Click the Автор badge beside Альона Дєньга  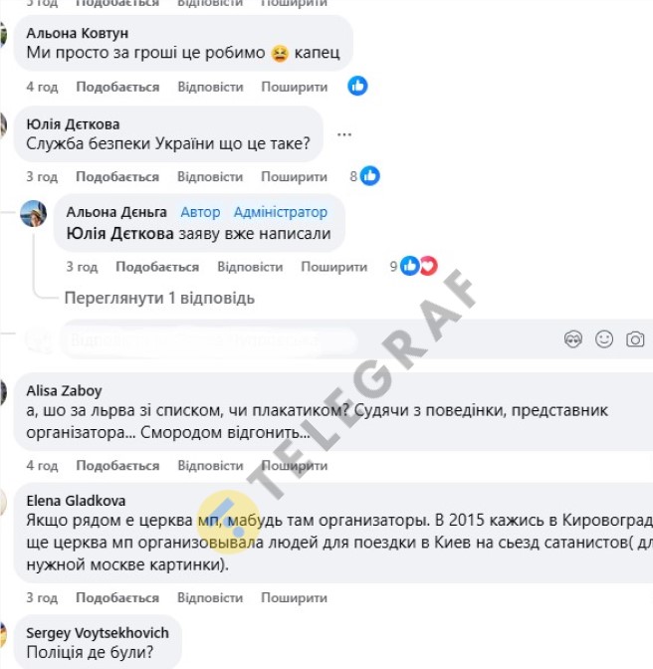200,212
